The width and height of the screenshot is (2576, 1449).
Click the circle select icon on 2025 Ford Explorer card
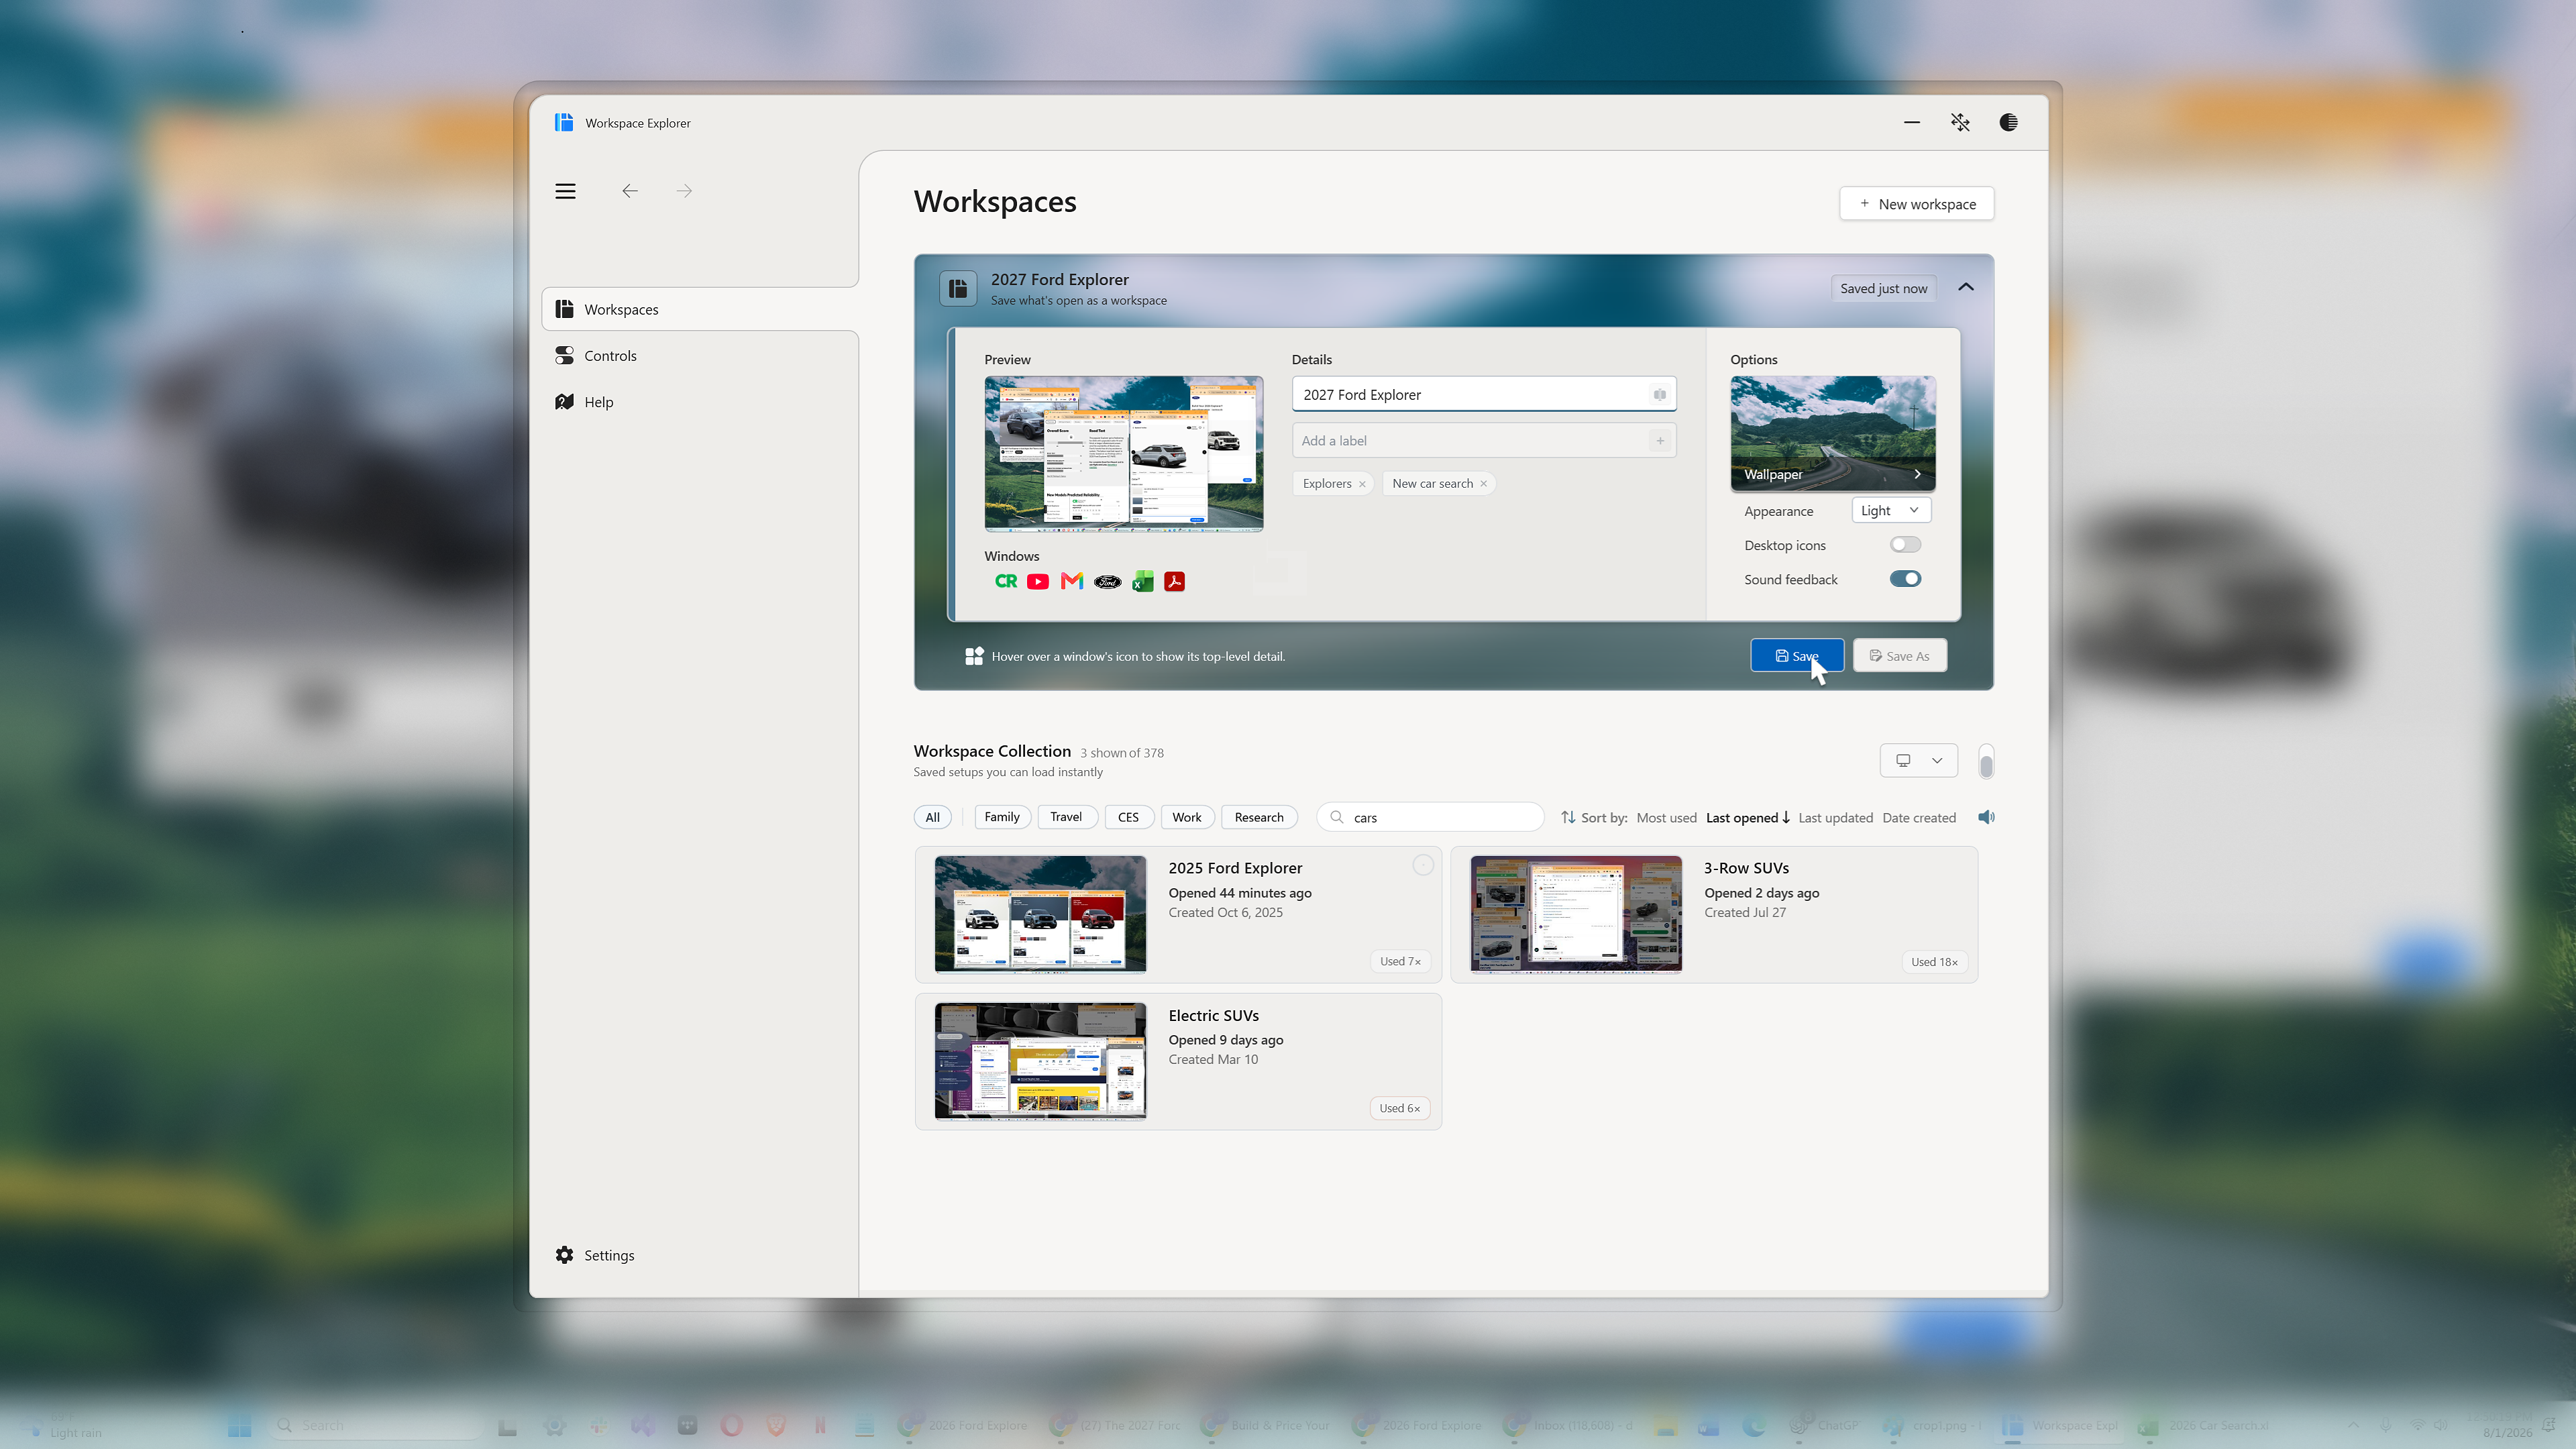(1423, 865)
